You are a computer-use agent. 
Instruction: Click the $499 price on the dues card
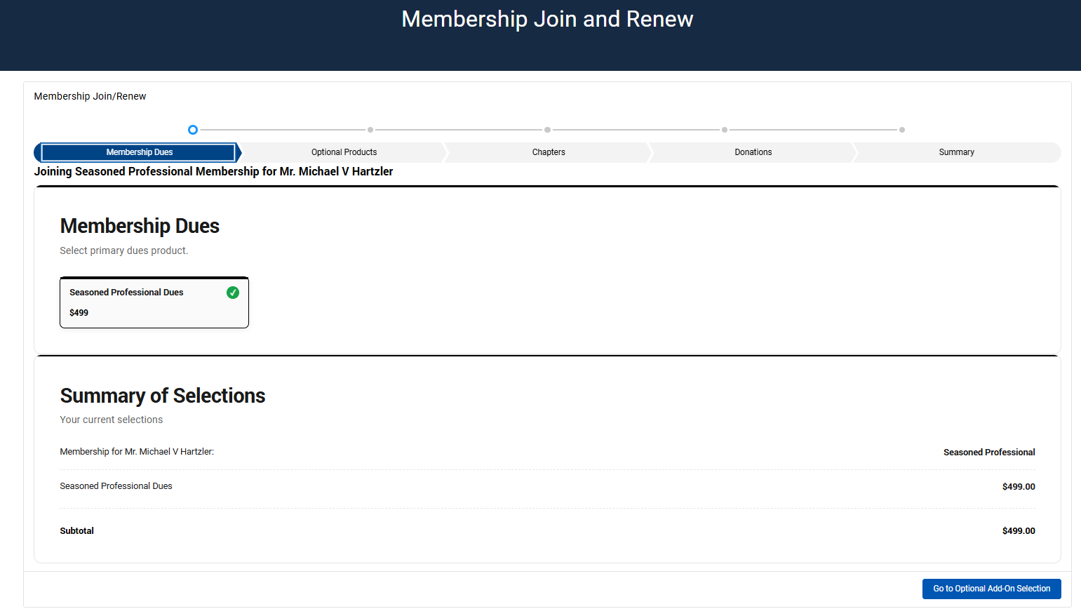(79, 313)
